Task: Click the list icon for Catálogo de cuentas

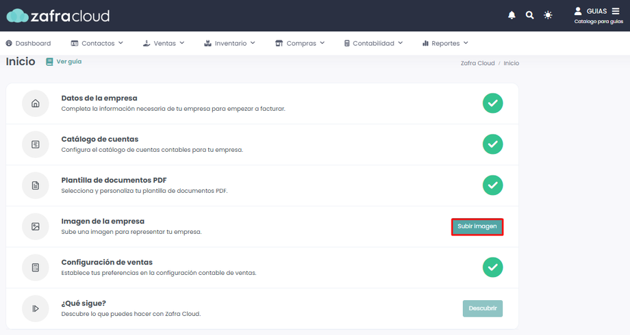Action: tap(36, 144)
